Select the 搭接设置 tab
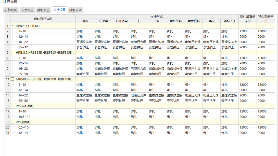Viewport: 278px width, 156px height. [x=59, y=10]
